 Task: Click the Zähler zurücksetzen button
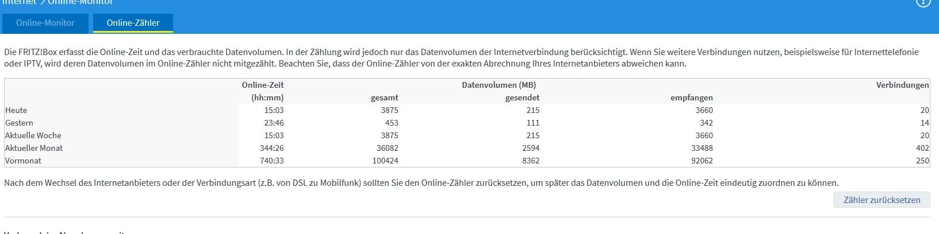pos(881,200)
